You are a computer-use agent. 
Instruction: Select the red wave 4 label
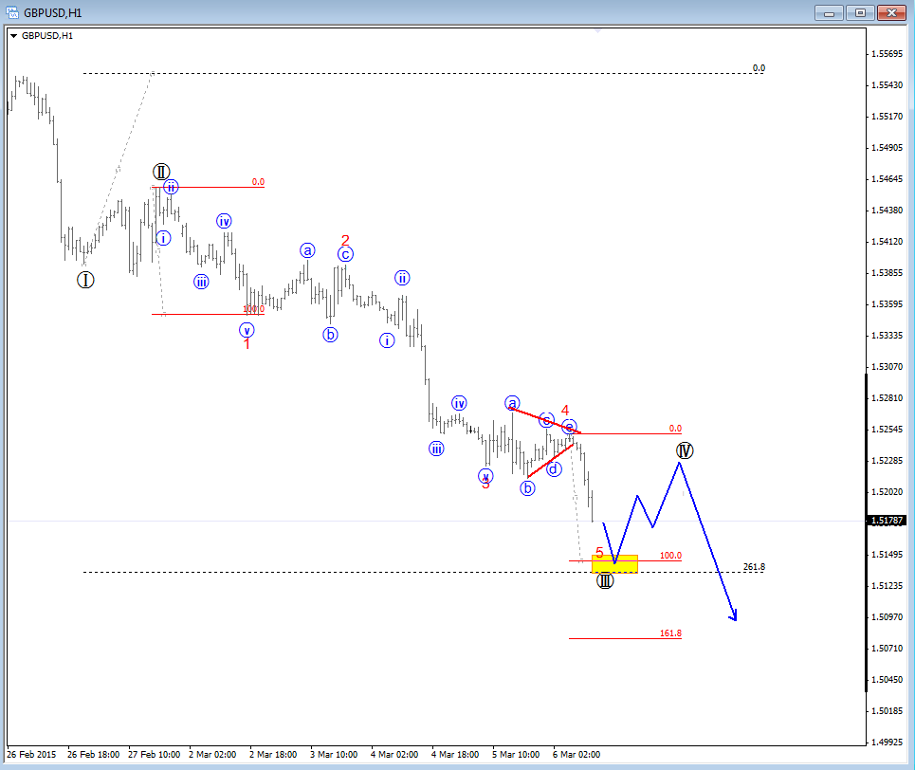click(x=565, y=412)
